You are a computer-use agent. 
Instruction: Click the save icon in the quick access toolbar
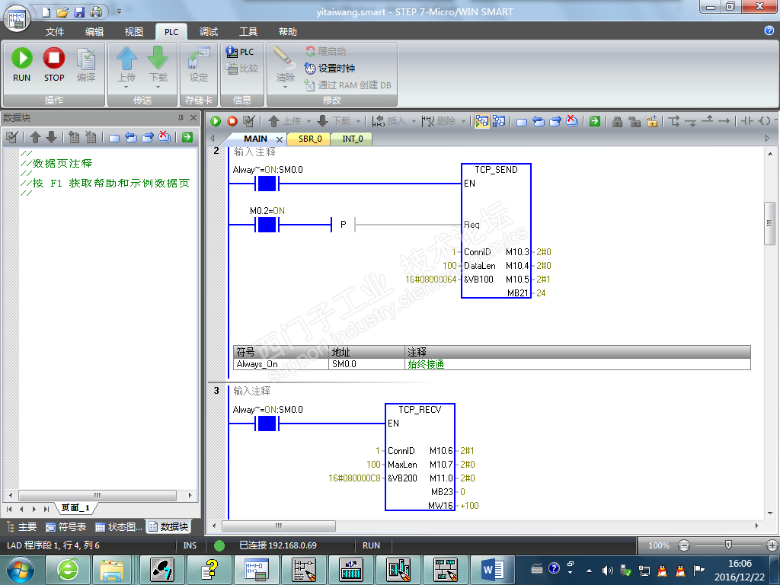coord(79,12)
